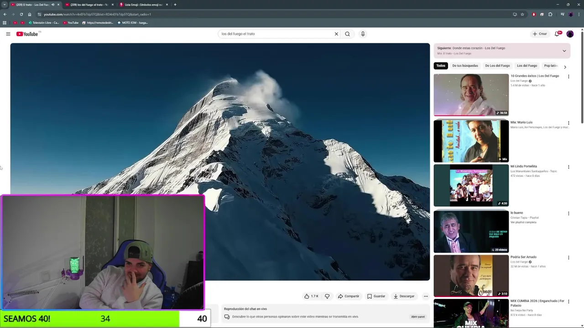Open the remotedesktop bookmark

pyautogui.click(x=98, y=22)
